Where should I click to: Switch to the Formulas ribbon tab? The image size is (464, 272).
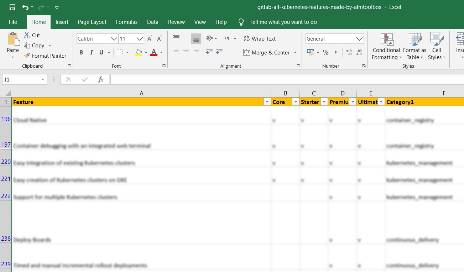pos(126,22)
